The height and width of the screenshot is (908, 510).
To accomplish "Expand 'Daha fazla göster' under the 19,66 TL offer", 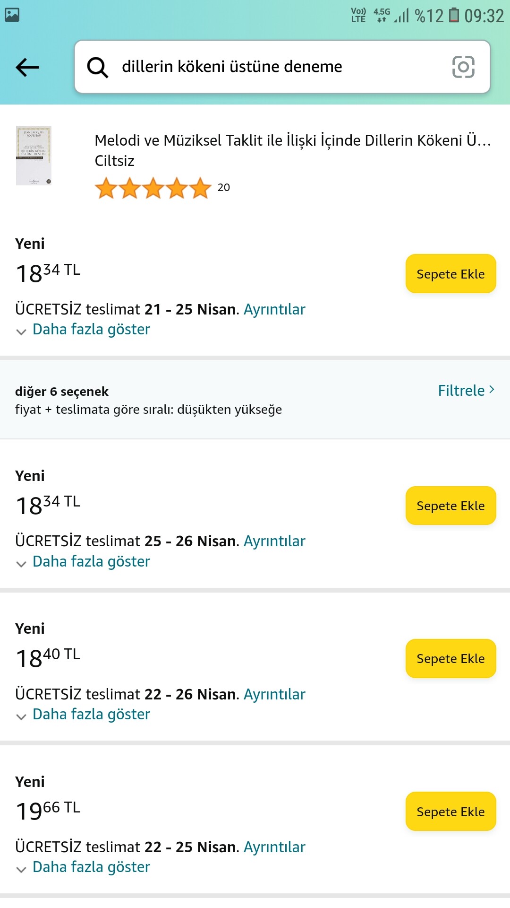I will (x=91, y=867).
